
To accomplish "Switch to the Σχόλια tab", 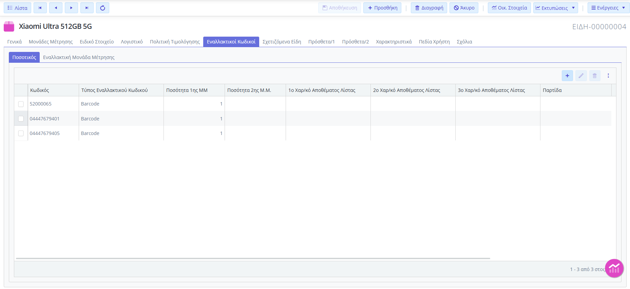I will (464, 42).
